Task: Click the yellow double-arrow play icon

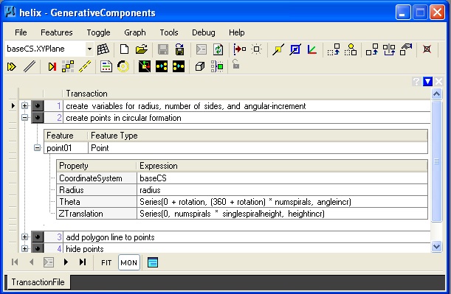Action: [12, 67]
